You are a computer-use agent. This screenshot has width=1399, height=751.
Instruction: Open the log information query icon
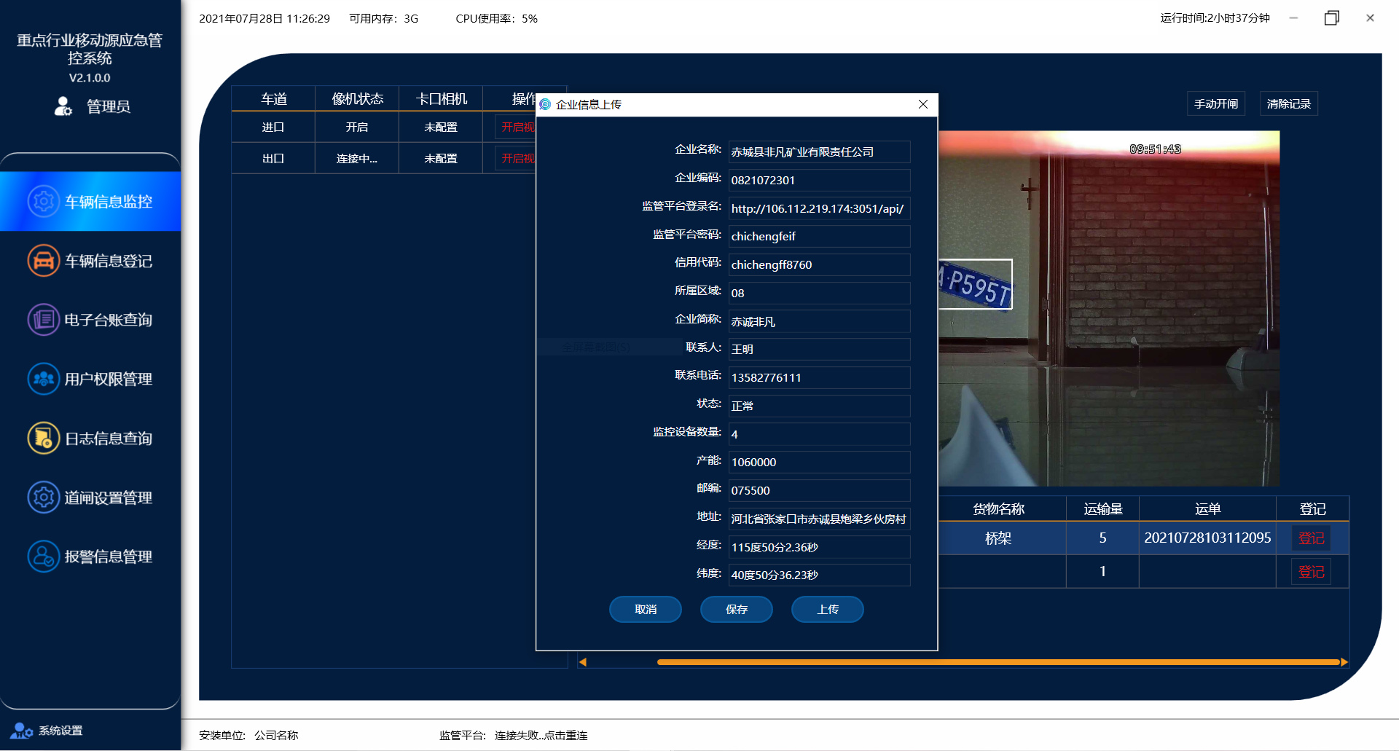[x=43, y=439]
